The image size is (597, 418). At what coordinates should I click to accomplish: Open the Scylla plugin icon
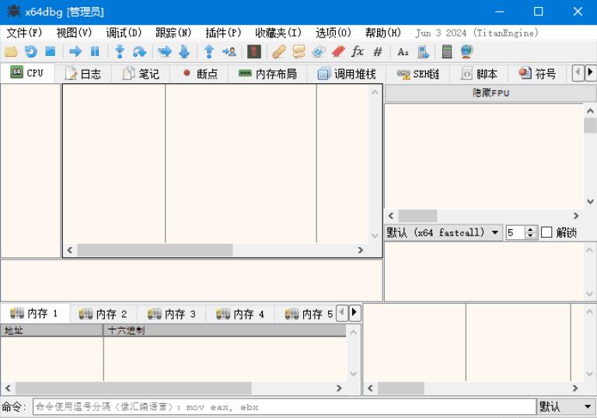tap(254, 51)
